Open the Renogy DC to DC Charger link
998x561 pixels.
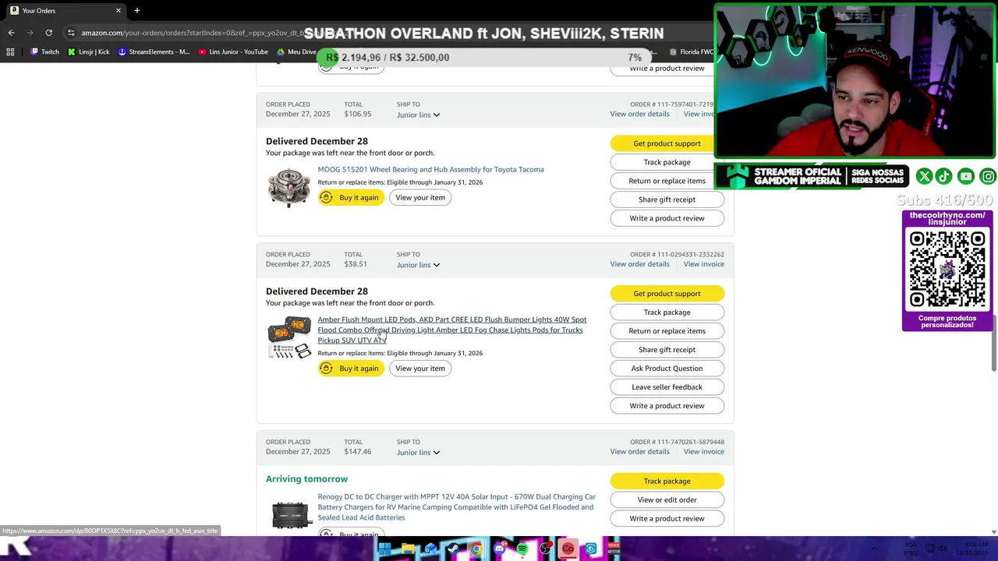tap(456, 507)
